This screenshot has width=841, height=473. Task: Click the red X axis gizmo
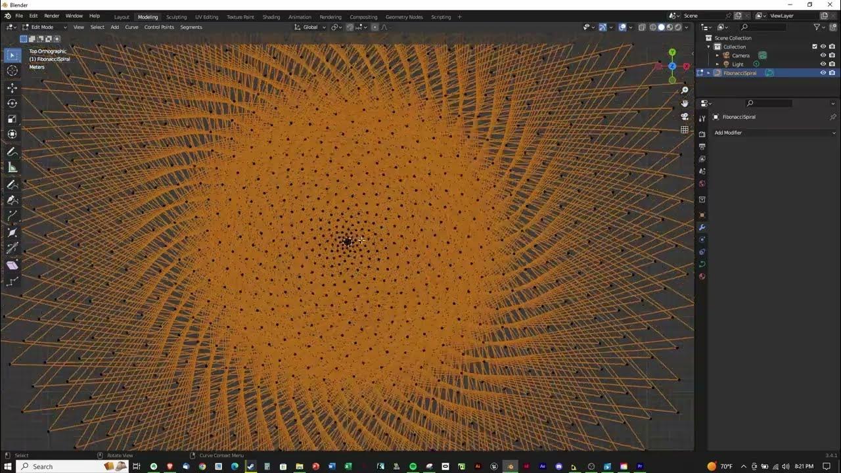[x=687, y=66]
